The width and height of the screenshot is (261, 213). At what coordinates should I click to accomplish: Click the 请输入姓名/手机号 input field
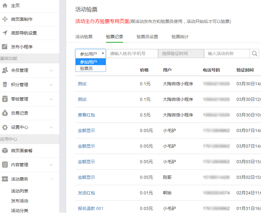click(x=132, y=54)
